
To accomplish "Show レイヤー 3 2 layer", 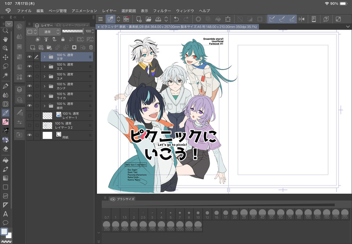I will click(x=30, y=125).
